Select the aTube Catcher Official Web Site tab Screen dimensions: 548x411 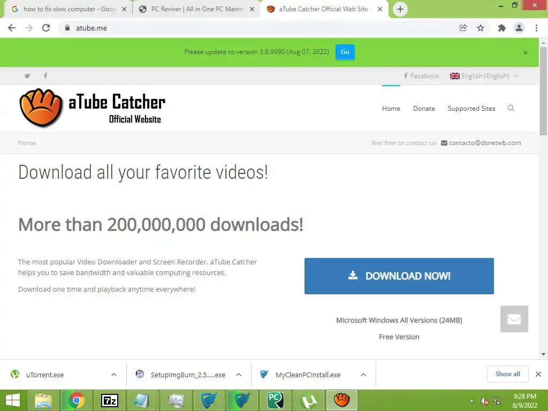tap(323, 9)
